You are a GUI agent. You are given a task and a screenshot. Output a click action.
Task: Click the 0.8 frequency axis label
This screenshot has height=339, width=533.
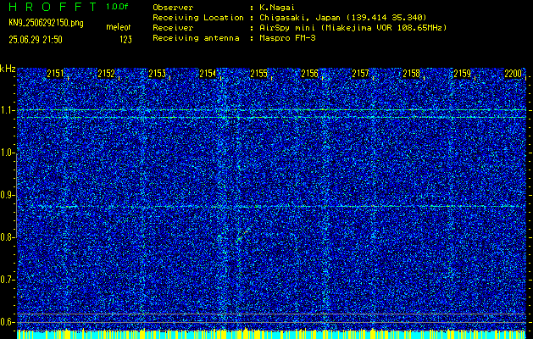[7, 237]
